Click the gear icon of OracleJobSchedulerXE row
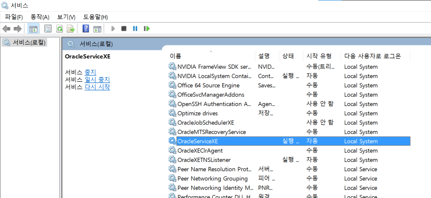The width and height of the screenshot is (431, 198). tap(172, 122)
